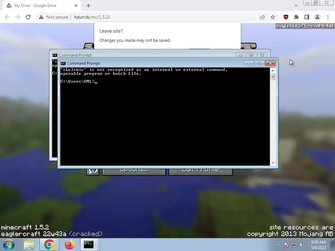Click copyright 2013 Mojang AB text
This screenshot has width=335, height=251.
[x=290, y=234]
